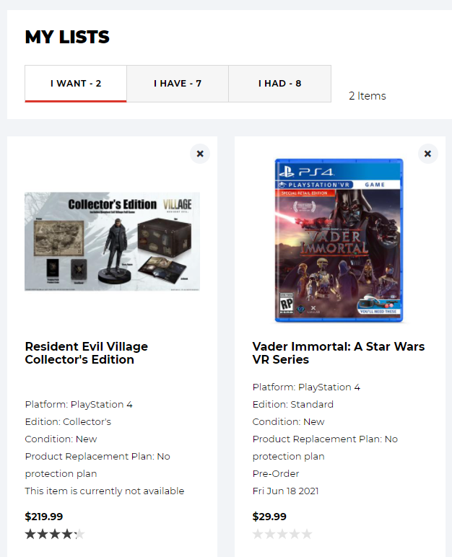Click 'Condition: New' under Resident Evil Village

61,439
